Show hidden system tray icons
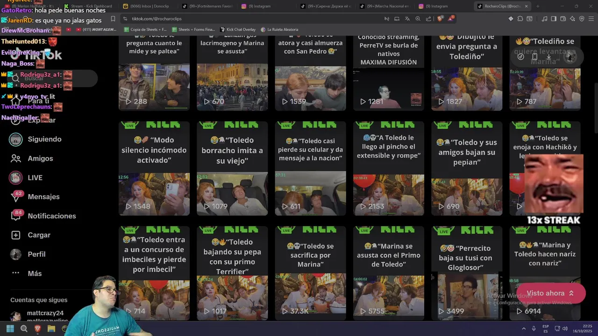Image resolution: width=598 pixels, height=336 pixels. [x=523, y=329]
